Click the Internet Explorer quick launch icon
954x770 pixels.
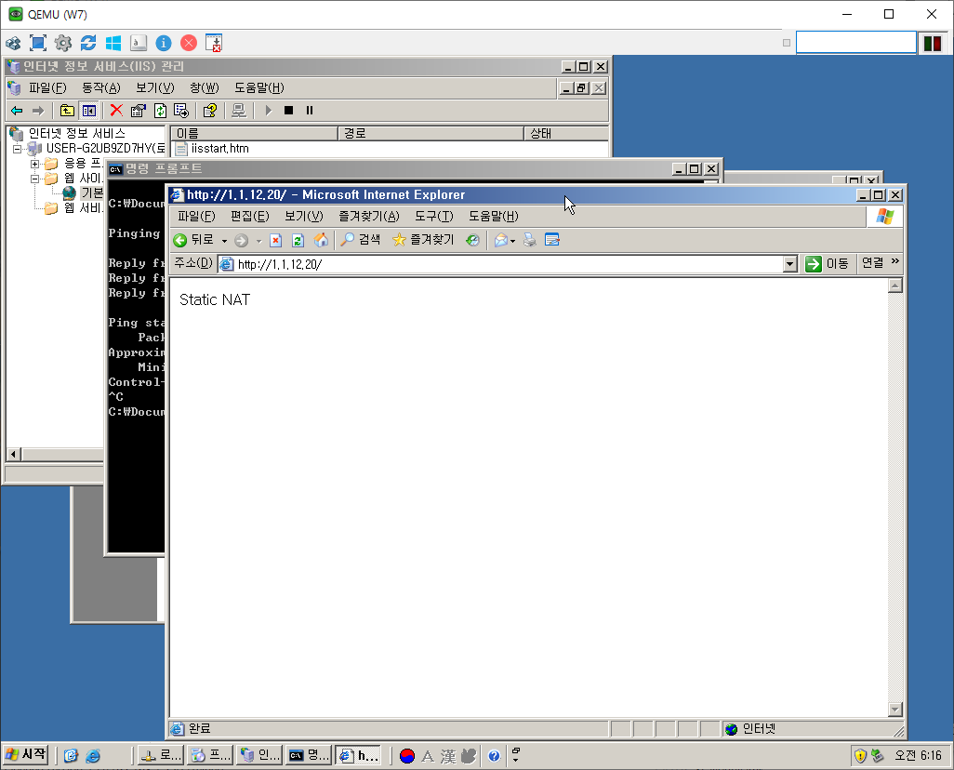pyautogui.click(x=93, y=756)
